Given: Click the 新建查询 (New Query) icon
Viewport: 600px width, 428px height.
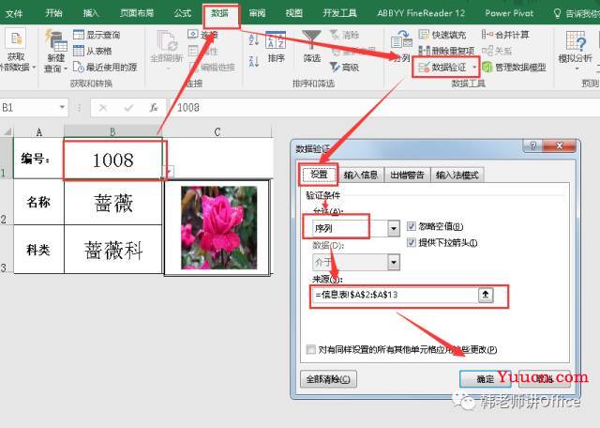Looking at the screenshot, I should pyautogui.click(x=54, y=47).
